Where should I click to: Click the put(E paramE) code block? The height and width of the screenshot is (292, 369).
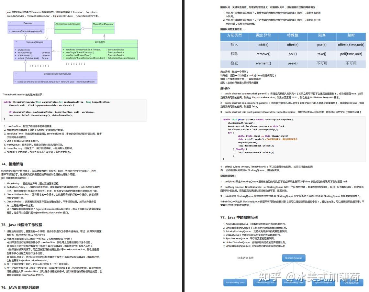click(x=293, y=139)
